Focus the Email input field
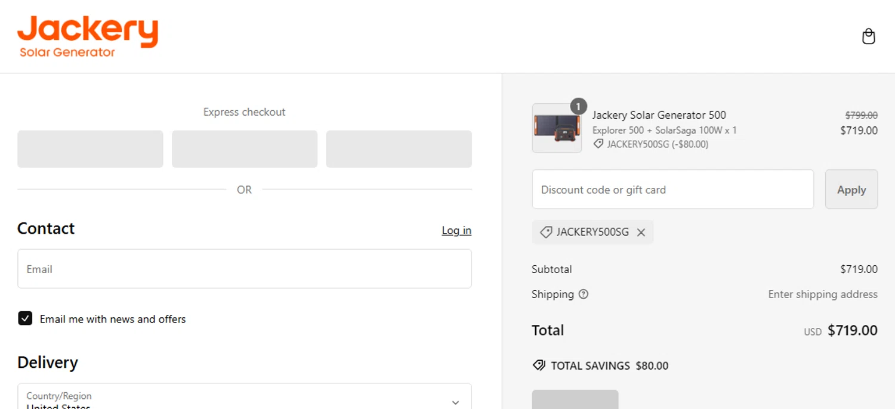This screenshot has height=409, width=895. 245,269
